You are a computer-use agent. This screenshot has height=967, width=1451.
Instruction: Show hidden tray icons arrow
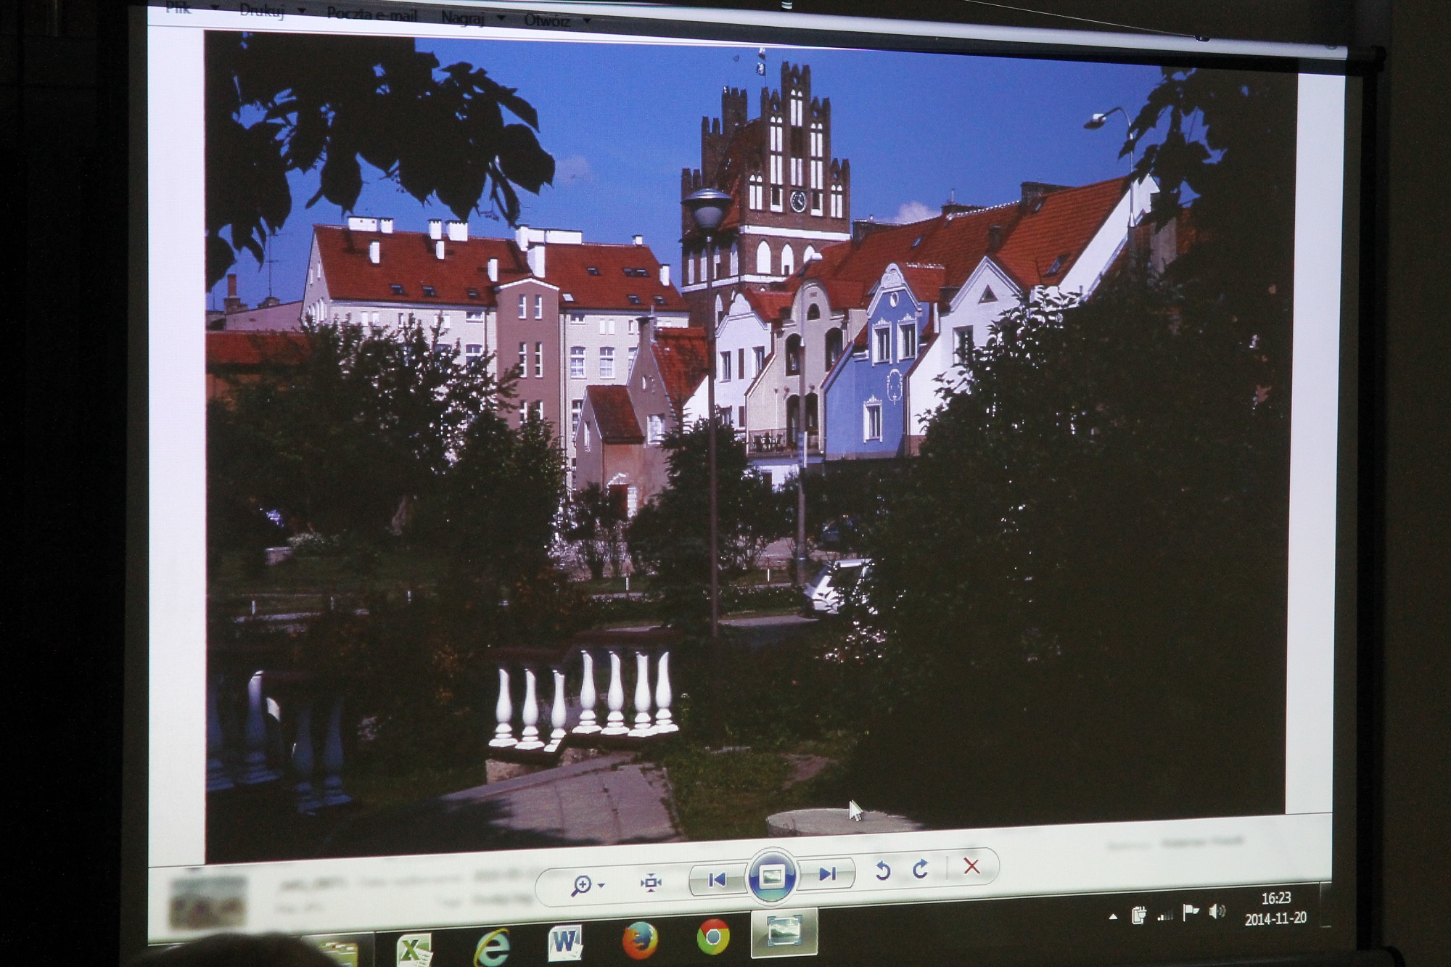pyautogui.click(x=1113, y=917)
